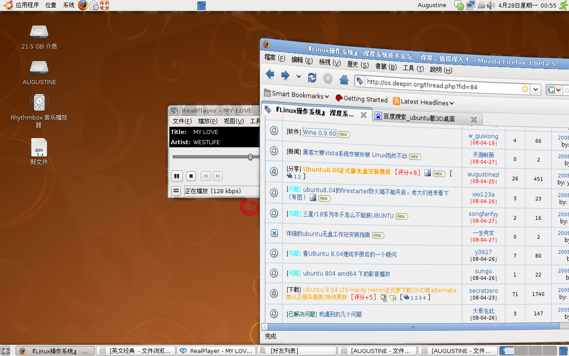This screenshot has width=569, height=356.
Task: Open the Firefox 檔案 menu
Action: click(274, 57)
